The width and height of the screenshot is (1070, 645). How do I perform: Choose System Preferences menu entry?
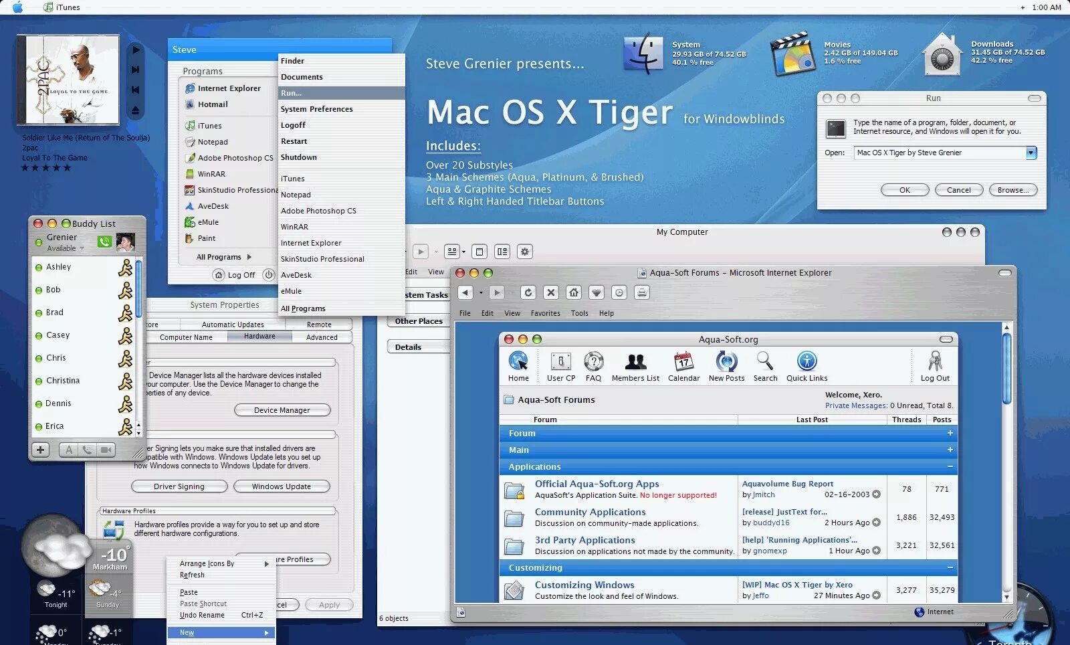[317, 109]
